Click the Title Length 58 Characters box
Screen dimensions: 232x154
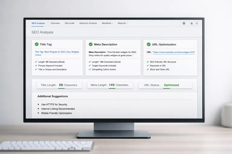[59, 85]
